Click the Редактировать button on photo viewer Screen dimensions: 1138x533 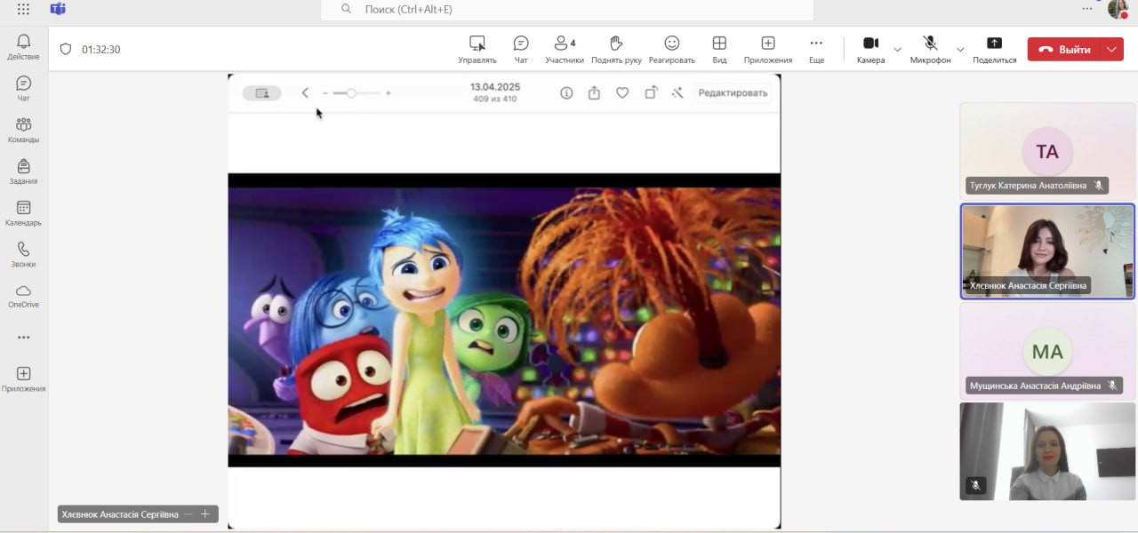click(x=732, y=92)
